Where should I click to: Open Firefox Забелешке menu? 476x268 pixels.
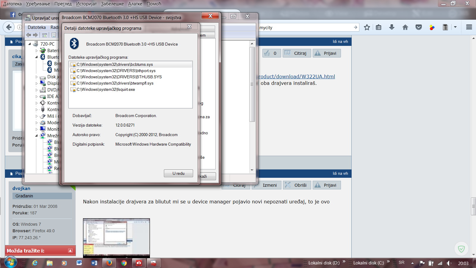click(x=112, y=4)
